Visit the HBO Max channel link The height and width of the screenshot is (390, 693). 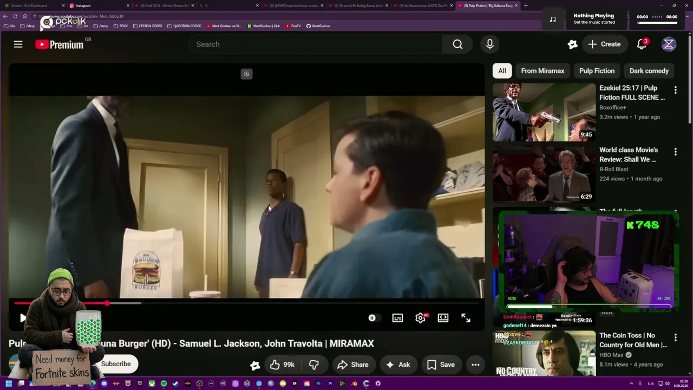coord(611,355)
